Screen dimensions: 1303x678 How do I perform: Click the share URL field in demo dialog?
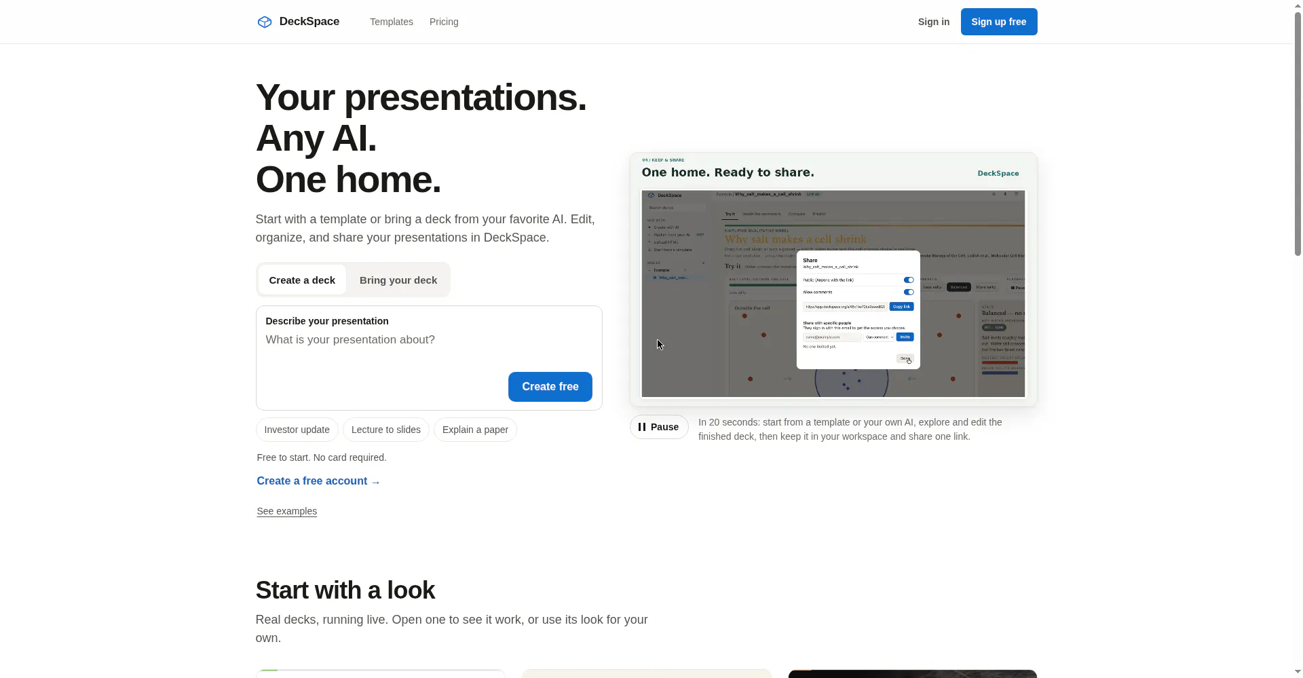[x=845, y=307]
